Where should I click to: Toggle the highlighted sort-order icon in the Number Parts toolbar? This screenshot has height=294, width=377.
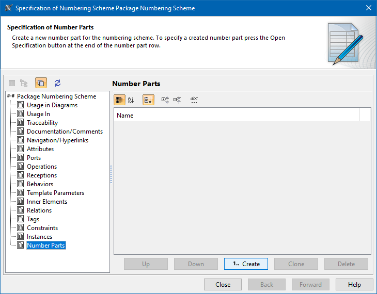click(148, 101)
